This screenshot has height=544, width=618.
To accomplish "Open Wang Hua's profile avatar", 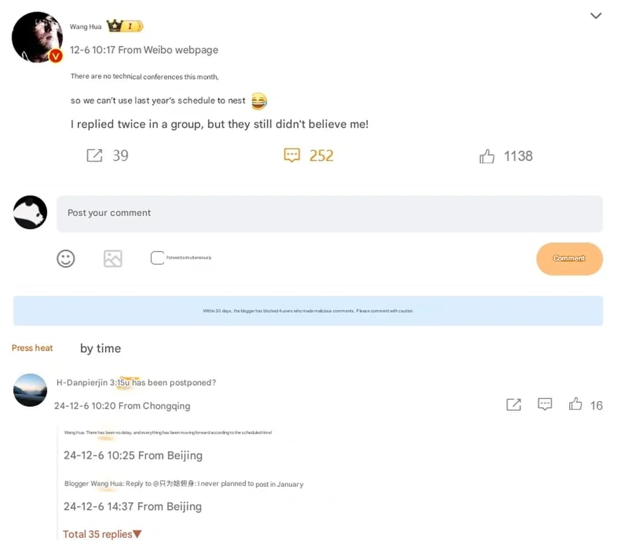I will [x=37, y=37].
